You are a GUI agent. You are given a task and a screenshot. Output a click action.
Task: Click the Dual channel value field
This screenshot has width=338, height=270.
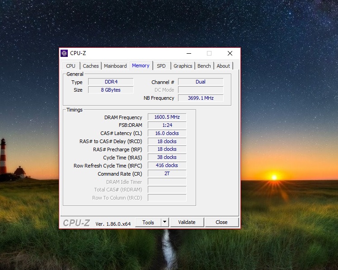tap(201, 82)
